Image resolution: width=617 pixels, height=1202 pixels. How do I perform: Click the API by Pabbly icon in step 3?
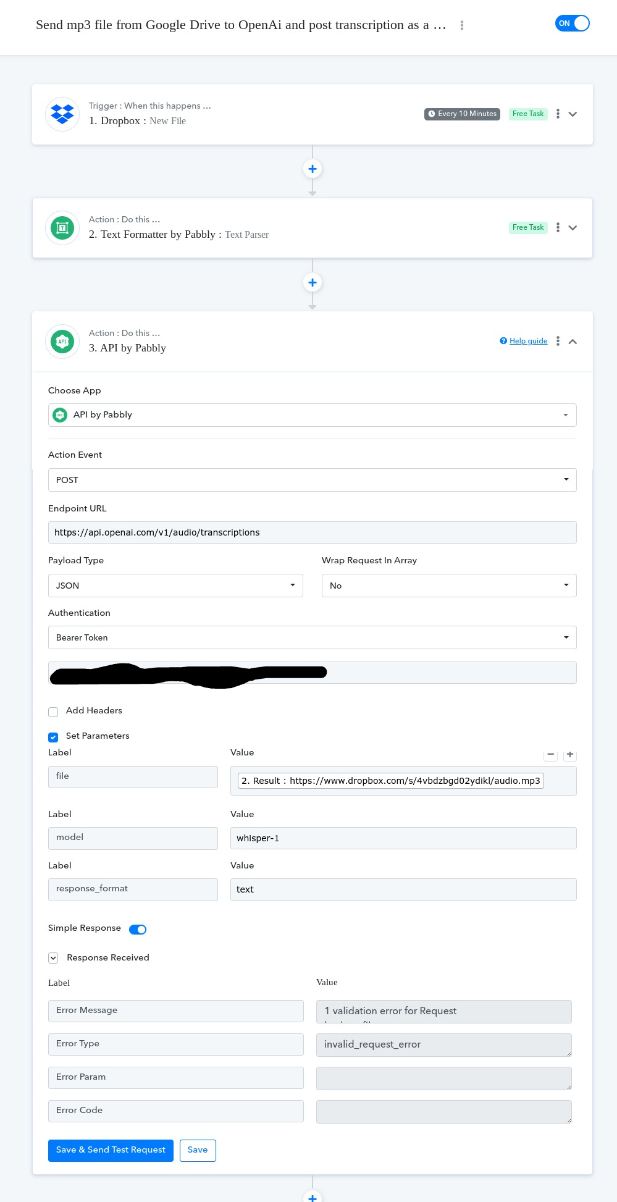(x=62, y=342)
